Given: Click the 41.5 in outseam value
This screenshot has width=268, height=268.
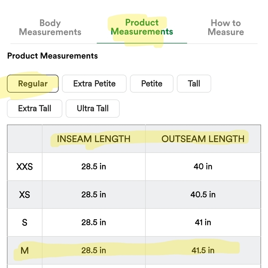Looking at the screenshot, I should click(x=203, y=251).
